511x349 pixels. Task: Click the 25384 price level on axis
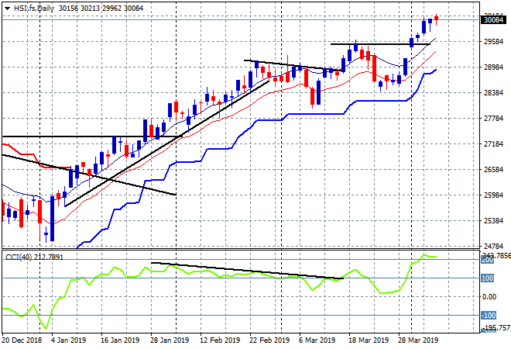coord(493,221)
